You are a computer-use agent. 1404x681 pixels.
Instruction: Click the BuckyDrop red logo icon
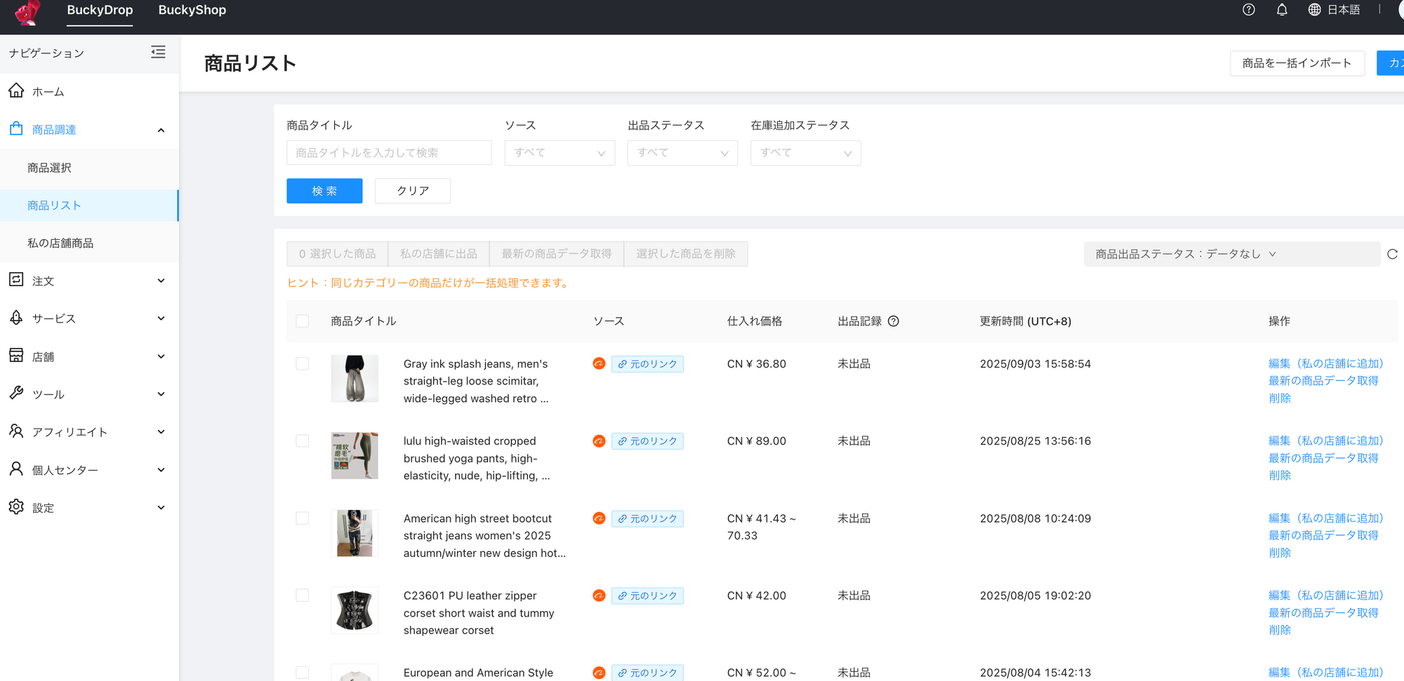(28, 13)
